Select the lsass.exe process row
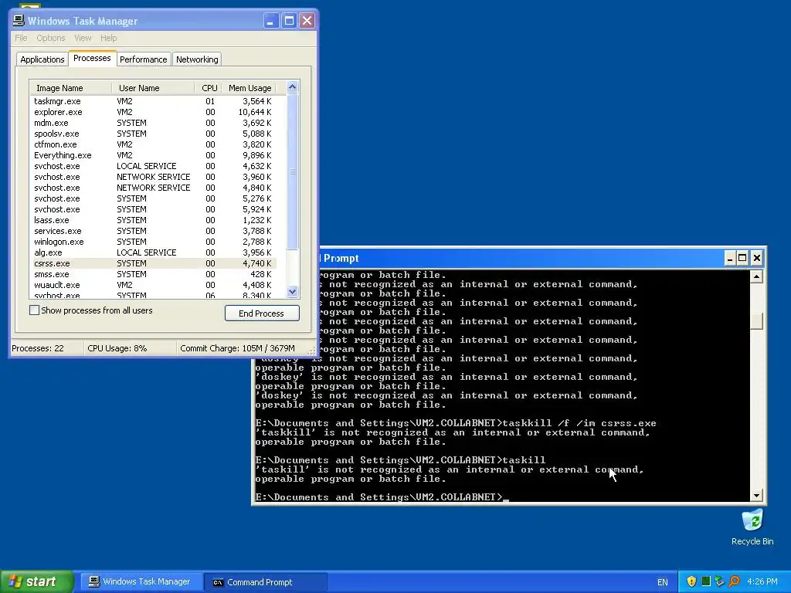This screenshot has width=791, height=593. (x=153, y=220)
